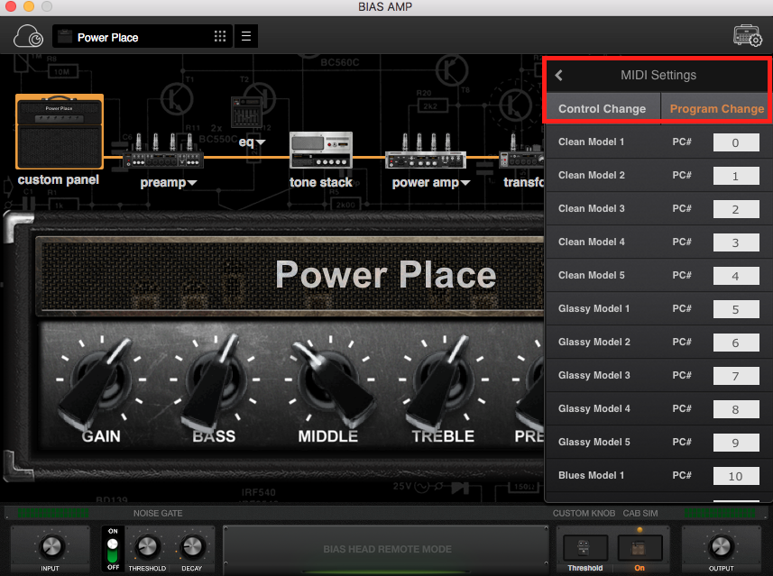Click the "Glassy Model 2" row label
The height and width of the screenshot is (576, 773).
click(594, 343)
